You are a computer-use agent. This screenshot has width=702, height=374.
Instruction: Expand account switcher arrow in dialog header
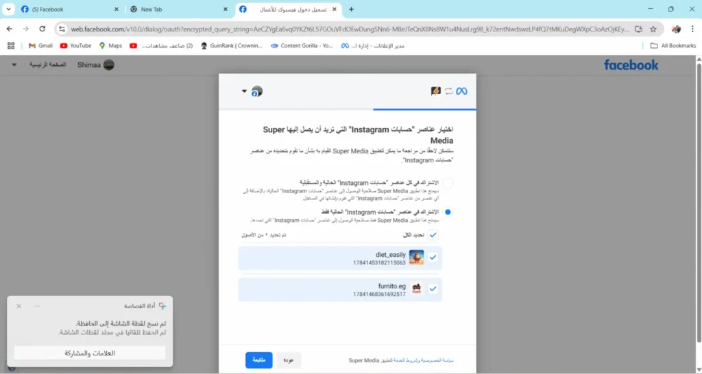[244, 91]
